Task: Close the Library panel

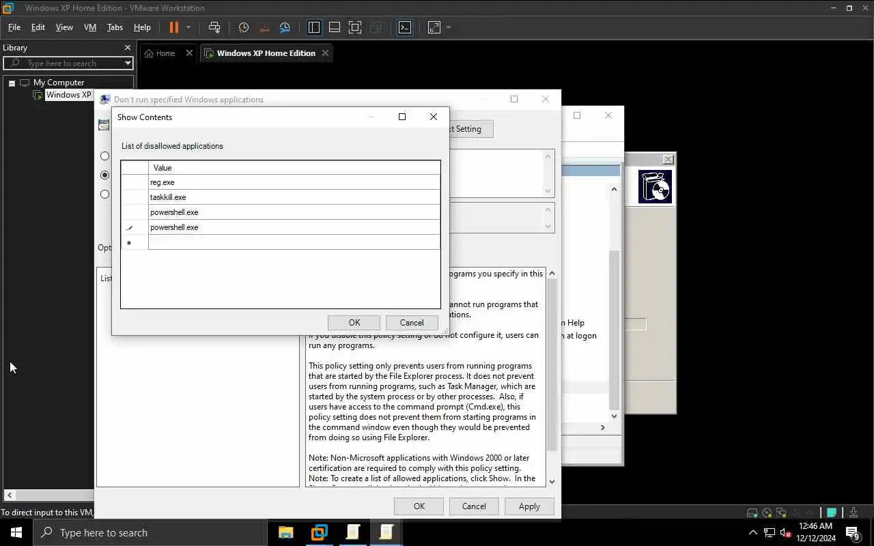Action: 127,48
